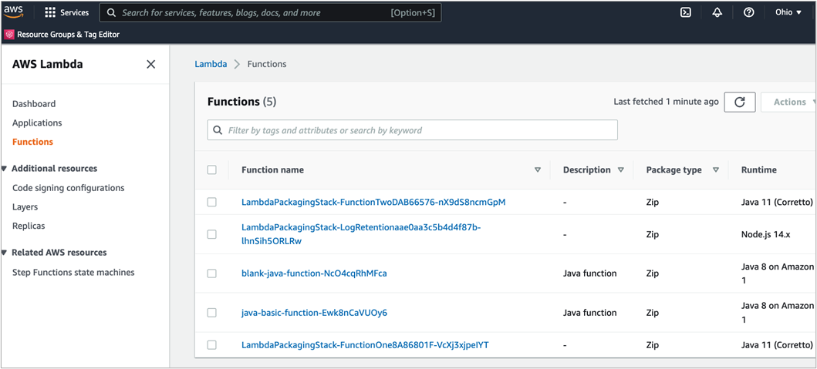The height and width of the screenshot is (369, 817).
Task: Click the Resource Groups & Tag Editor icon
Action: tap(9, 35)
